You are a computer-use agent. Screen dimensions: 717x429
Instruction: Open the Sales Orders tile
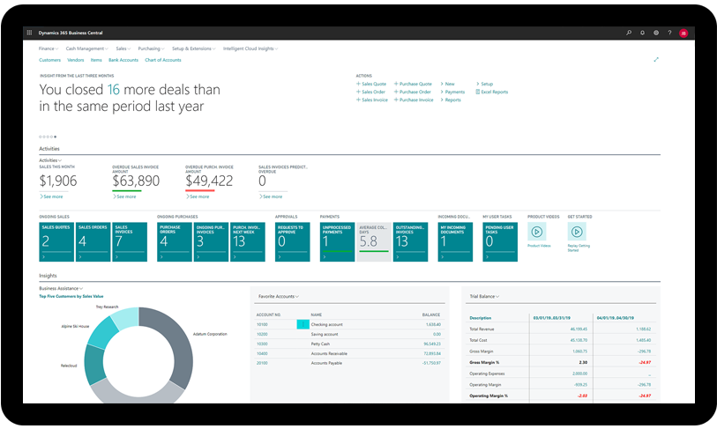(93, 242)
